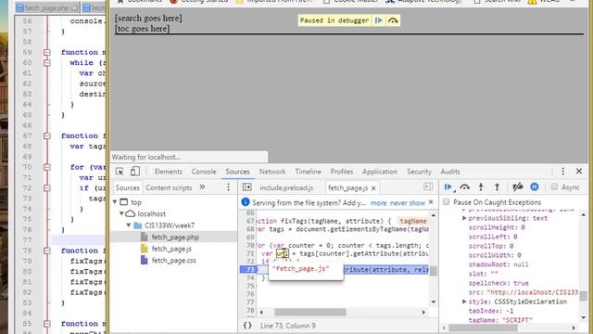The height and width of the screenshot is (334, 593).
Task: Select fetch_page.php tab in the code editor
Action: 47,7
